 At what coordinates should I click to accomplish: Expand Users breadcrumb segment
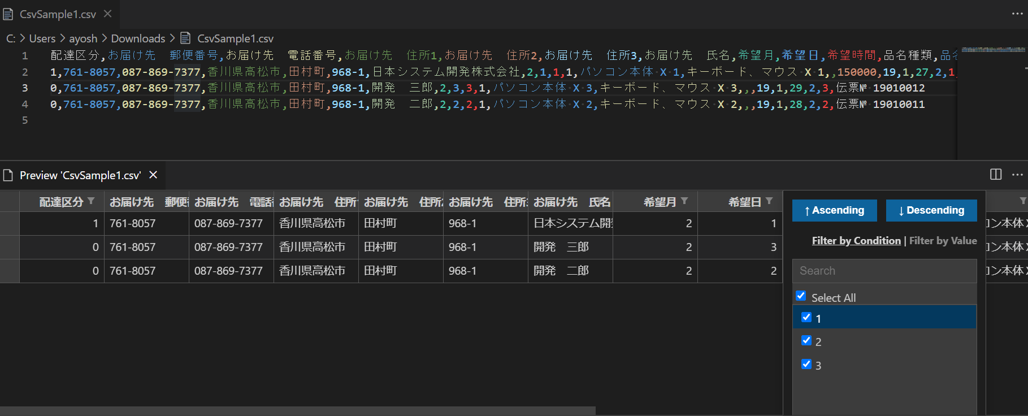pyautogui.click(x=42, y=38)
